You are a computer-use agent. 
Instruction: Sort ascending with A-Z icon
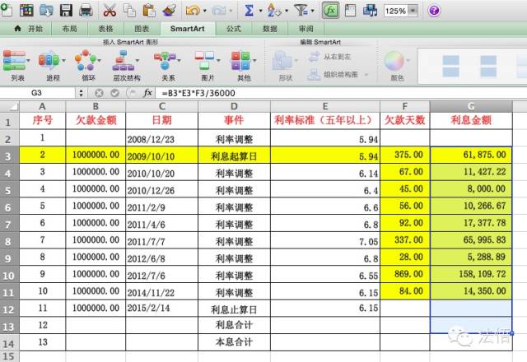pos(273,11)
